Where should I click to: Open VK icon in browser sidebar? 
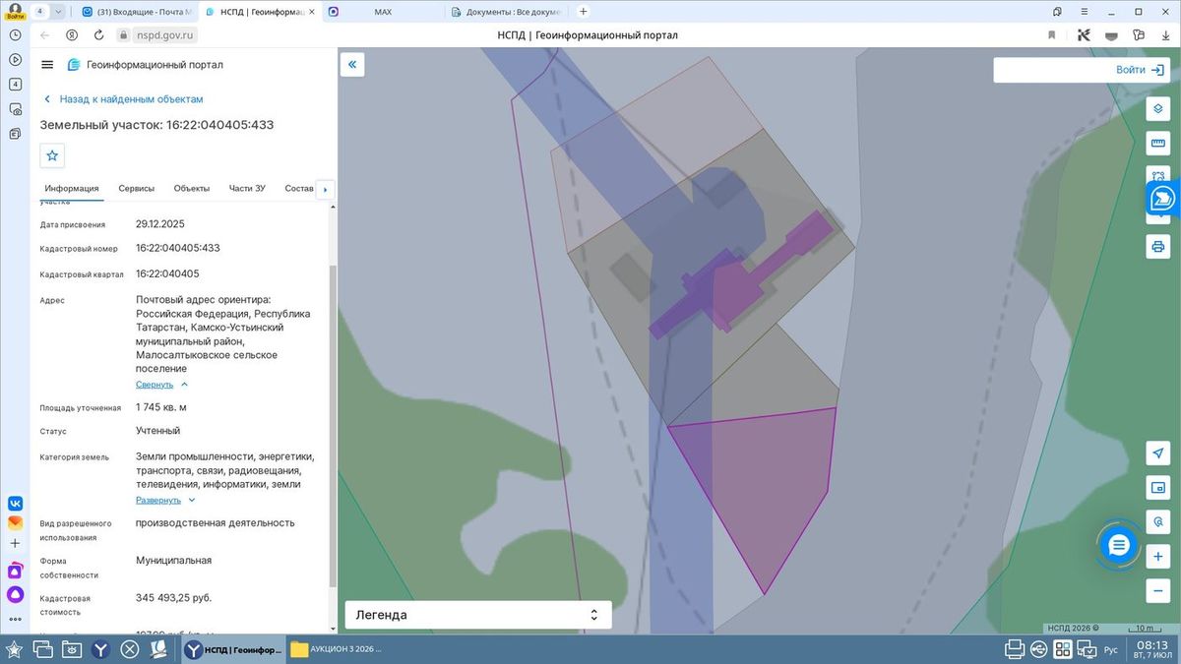[15, 503]
